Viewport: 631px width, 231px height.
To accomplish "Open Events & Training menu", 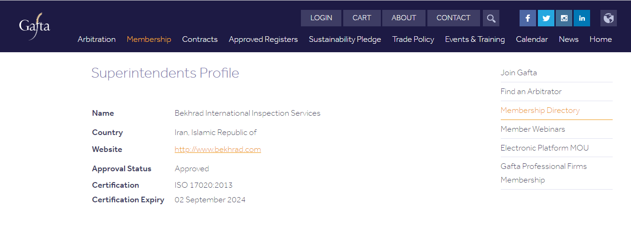I will (475, 40).
